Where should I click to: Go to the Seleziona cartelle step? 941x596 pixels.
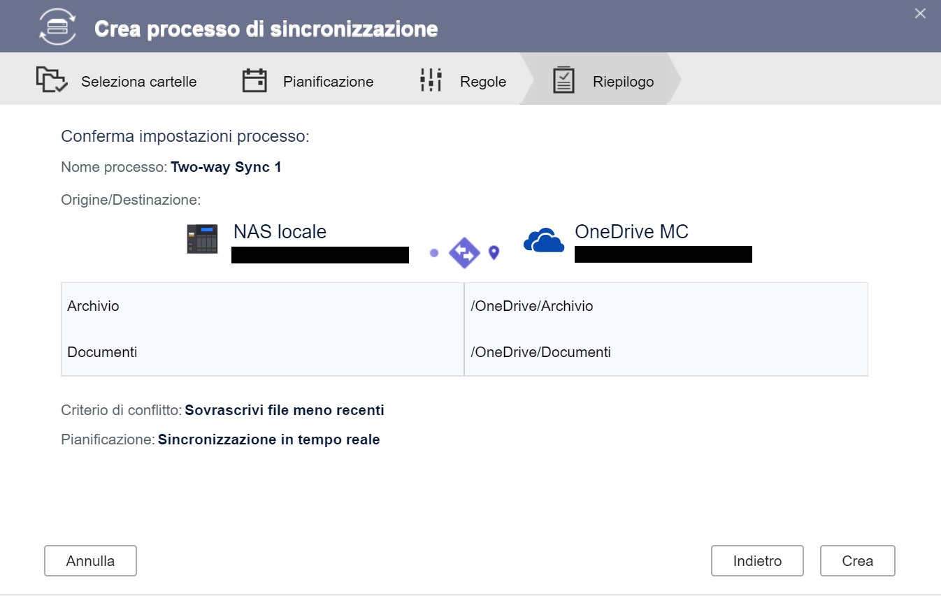tap(138, 82)
